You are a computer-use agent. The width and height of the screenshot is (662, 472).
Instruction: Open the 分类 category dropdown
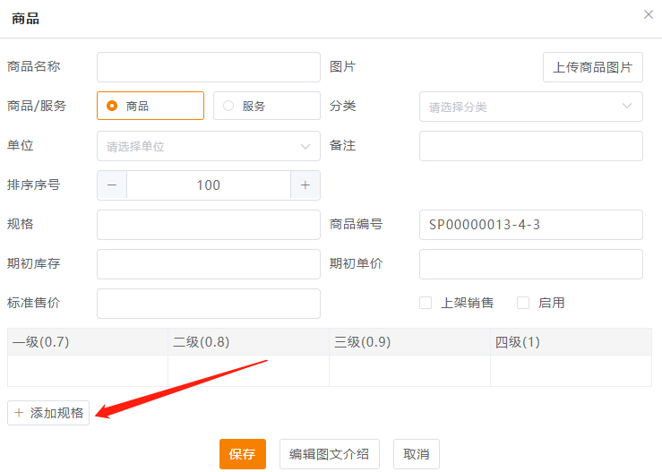pyautogui.click(x=530, y=107)
